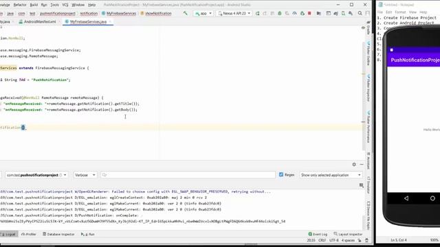This screenshot has height=247, width=440.
Task: Open the Verbose log level dropdown
Action: pyautogui.click(x=85, y=175)
